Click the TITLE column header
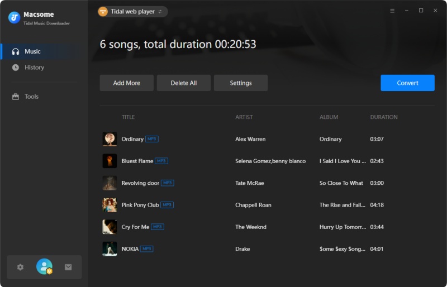Screen dimensions: 447x287 pos(129,117)
